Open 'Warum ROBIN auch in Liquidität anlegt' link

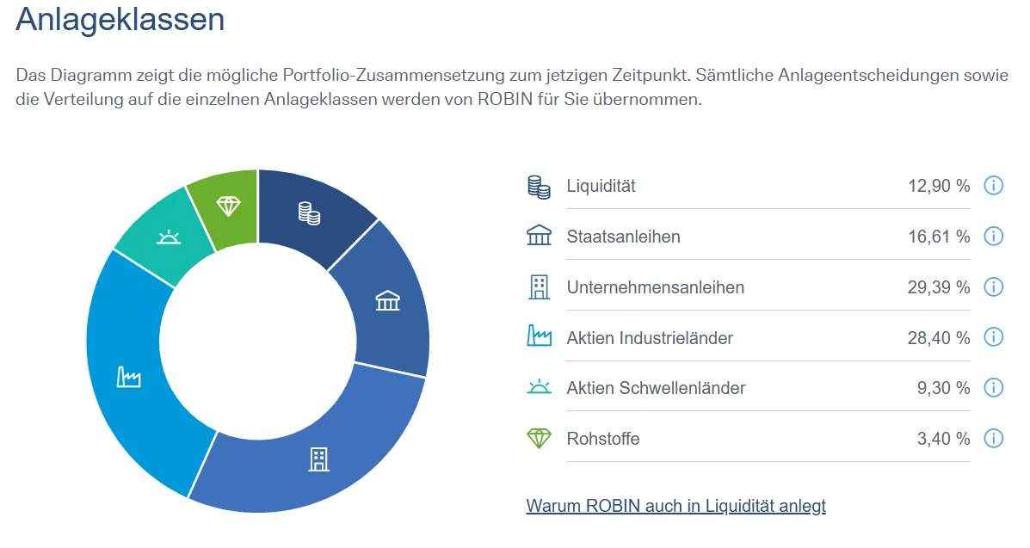point(676,506)
